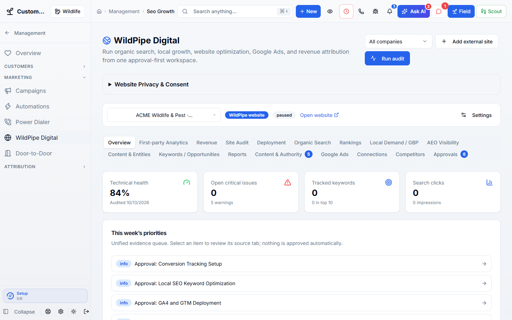The image size is (512, 320).
Task: Switch to the Site Audit tab
Action: 237,143
